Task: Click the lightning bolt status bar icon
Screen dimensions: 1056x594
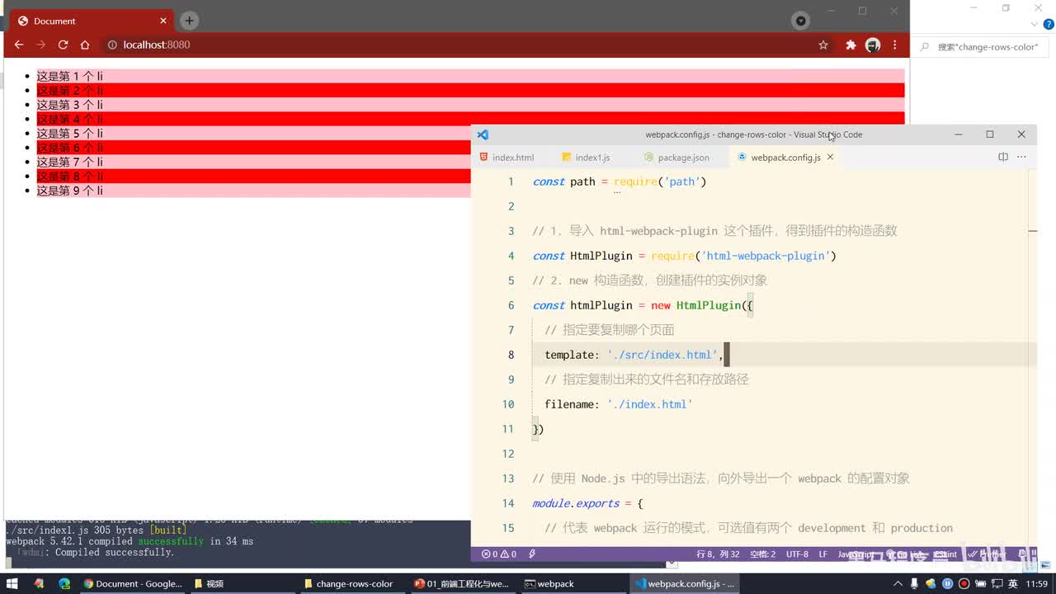Action: click(x=532, y=554)
